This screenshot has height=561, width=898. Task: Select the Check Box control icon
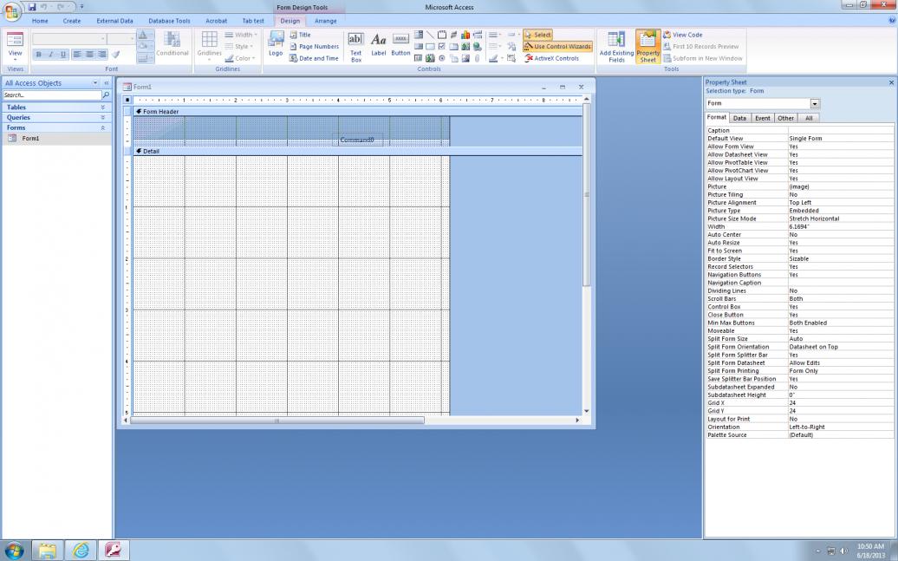pyautogui.click(x=441, y=47)
